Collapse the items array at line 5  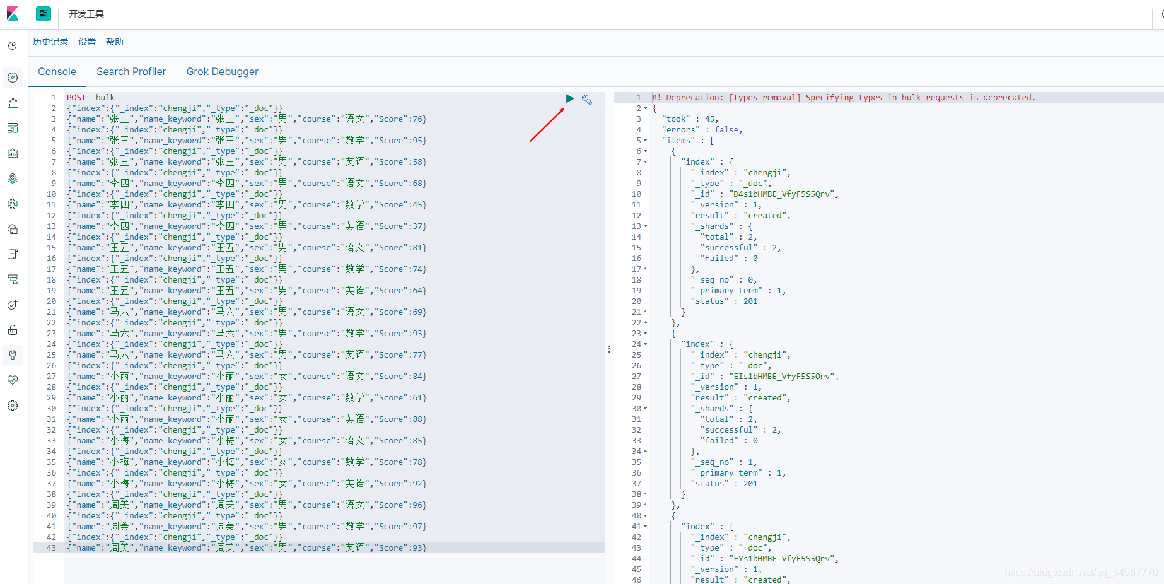coord(646,141)
